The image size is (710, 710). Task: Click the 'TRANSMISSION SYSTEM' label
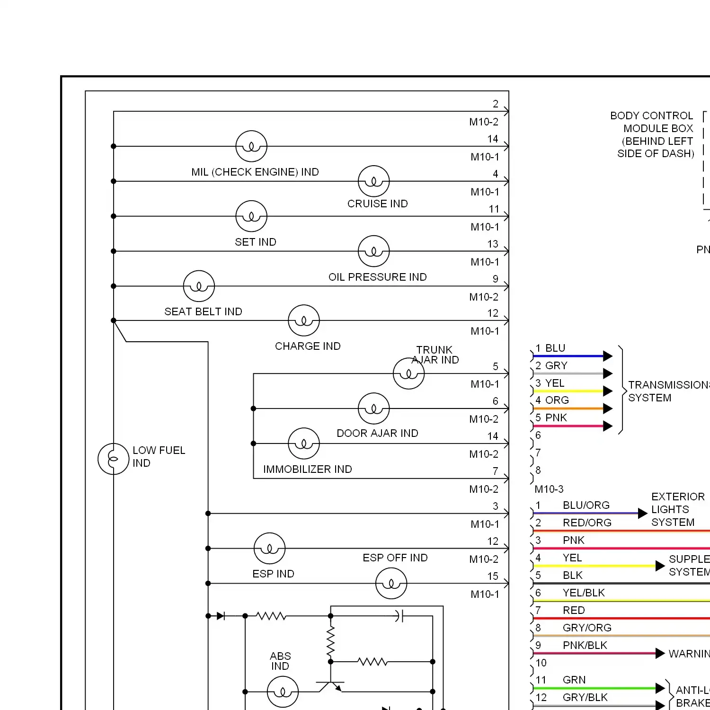(x=669, y=391)
